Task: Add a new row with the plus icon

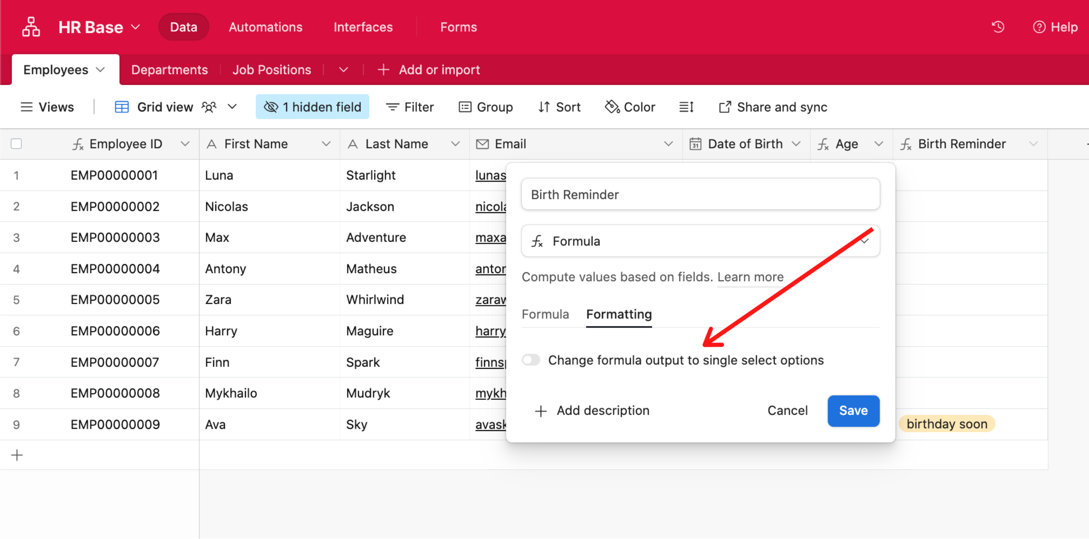Action: (17, 455)
